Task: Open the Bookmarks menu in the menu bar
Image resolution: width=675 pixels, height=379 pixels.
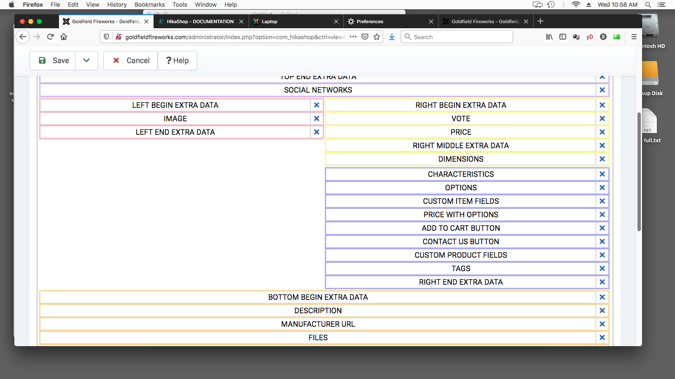Action: (x=149, y=5)
